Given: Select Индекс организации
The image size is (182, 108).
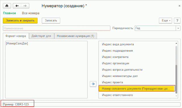Looking at the screenshot, I should [115, 63].
